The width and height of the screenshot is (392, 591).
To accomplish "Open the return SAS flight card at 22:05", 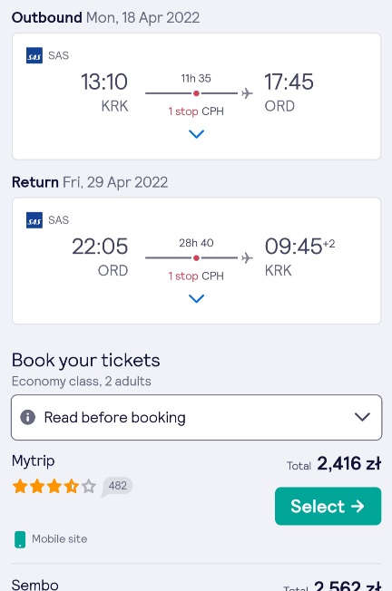I will [197, 261].
